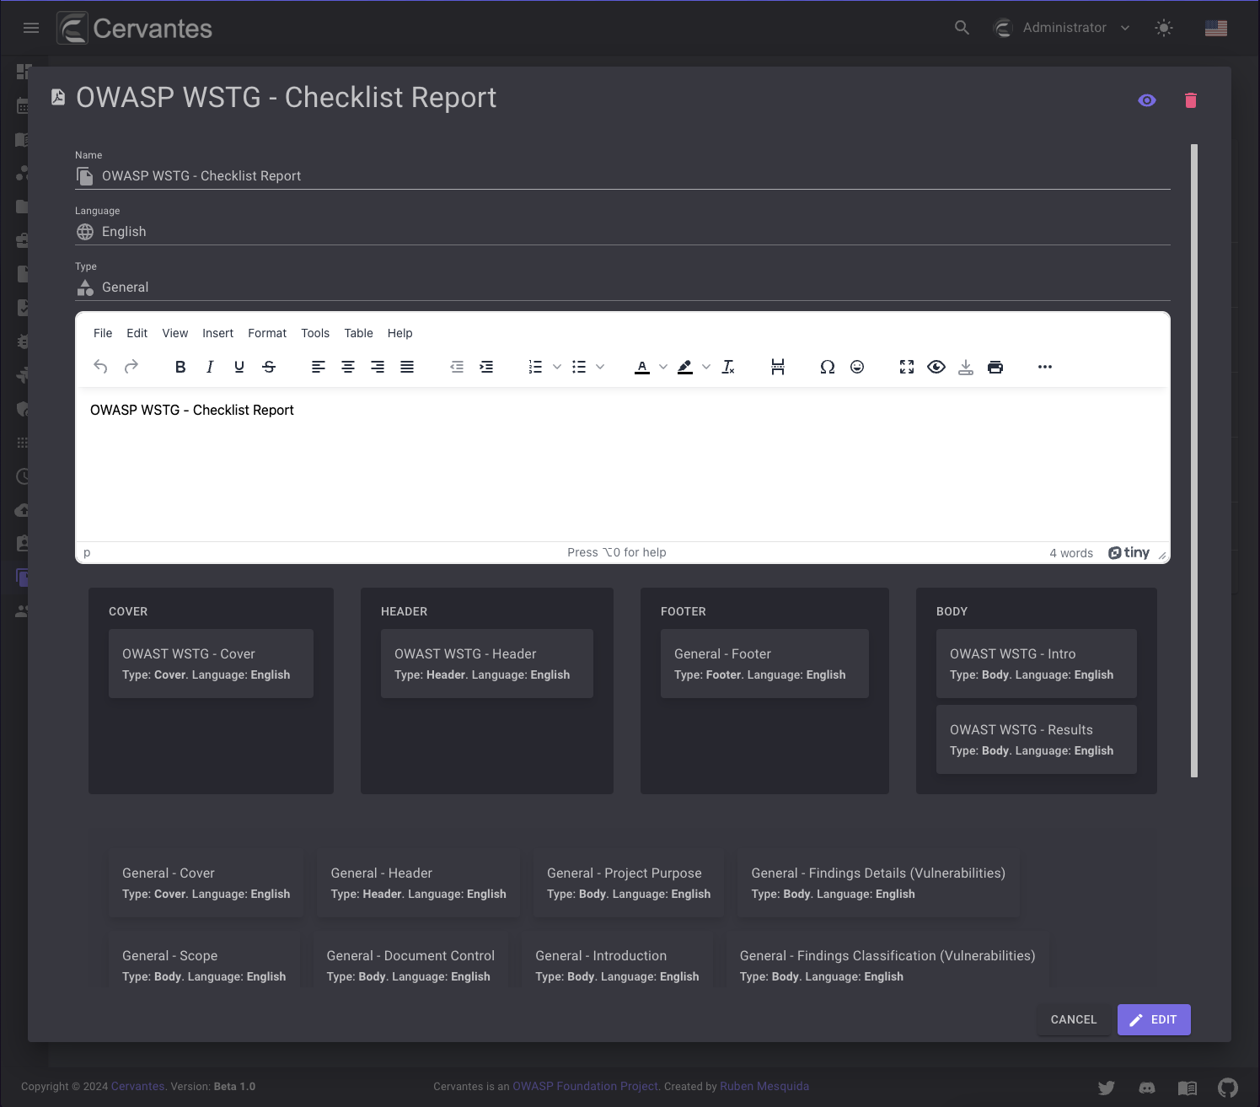Open the documentation book icon
The width and height of the screenshot is (1260, 1107).
click(1188, 1088)
